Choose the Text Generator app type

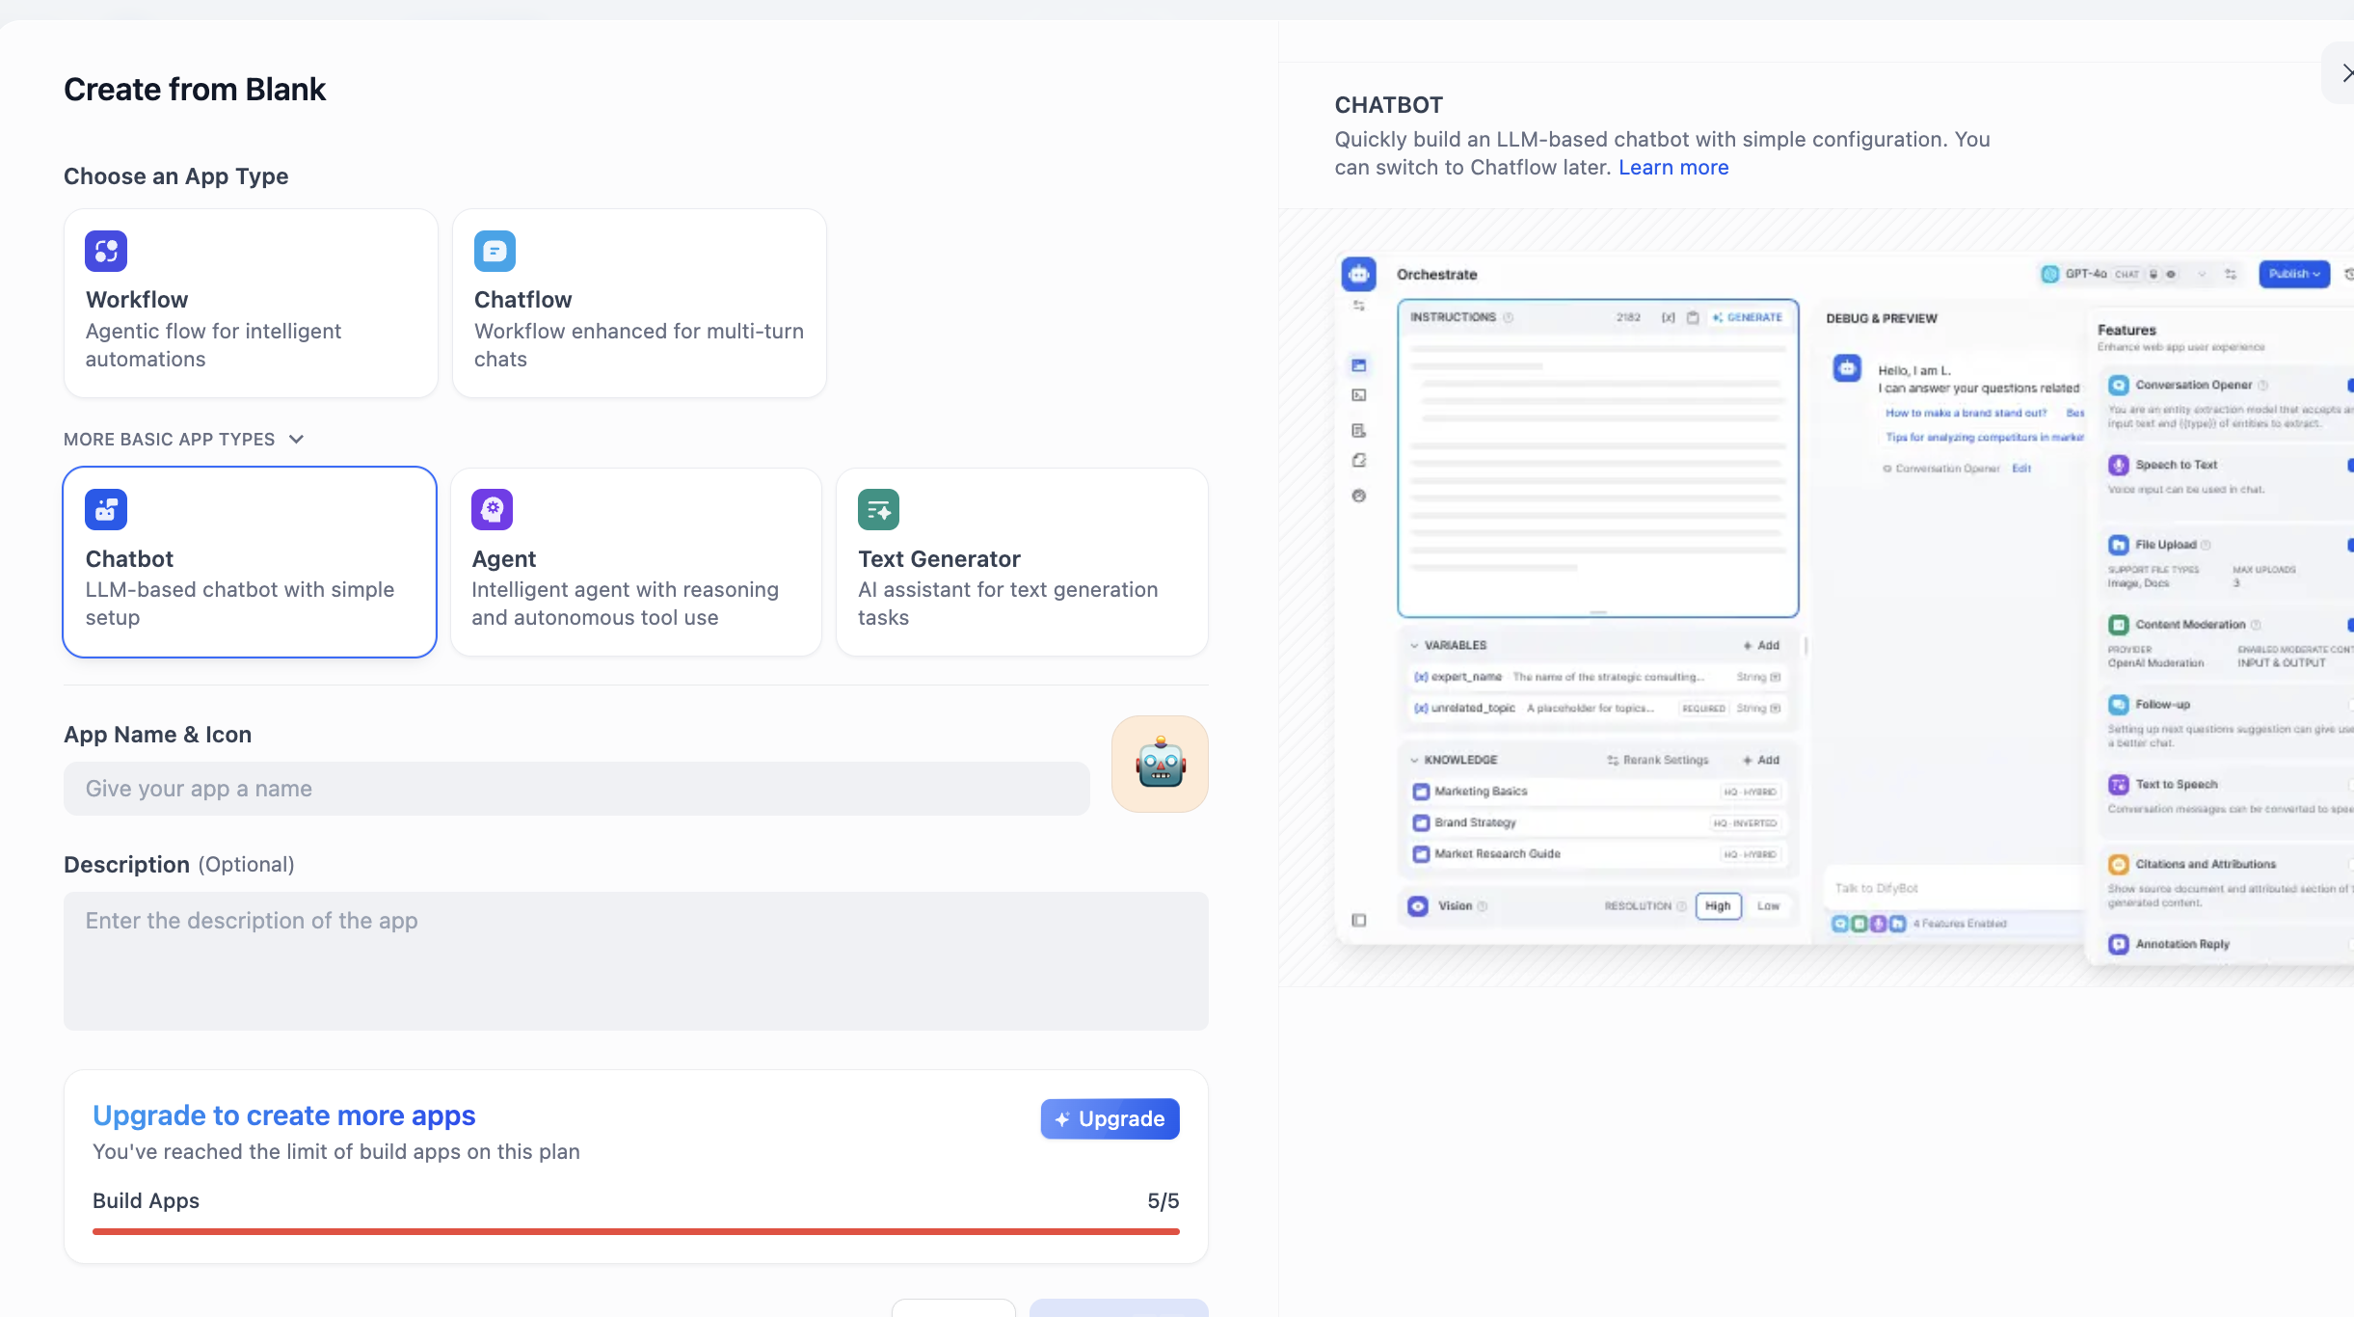[x=1022, y=562]
